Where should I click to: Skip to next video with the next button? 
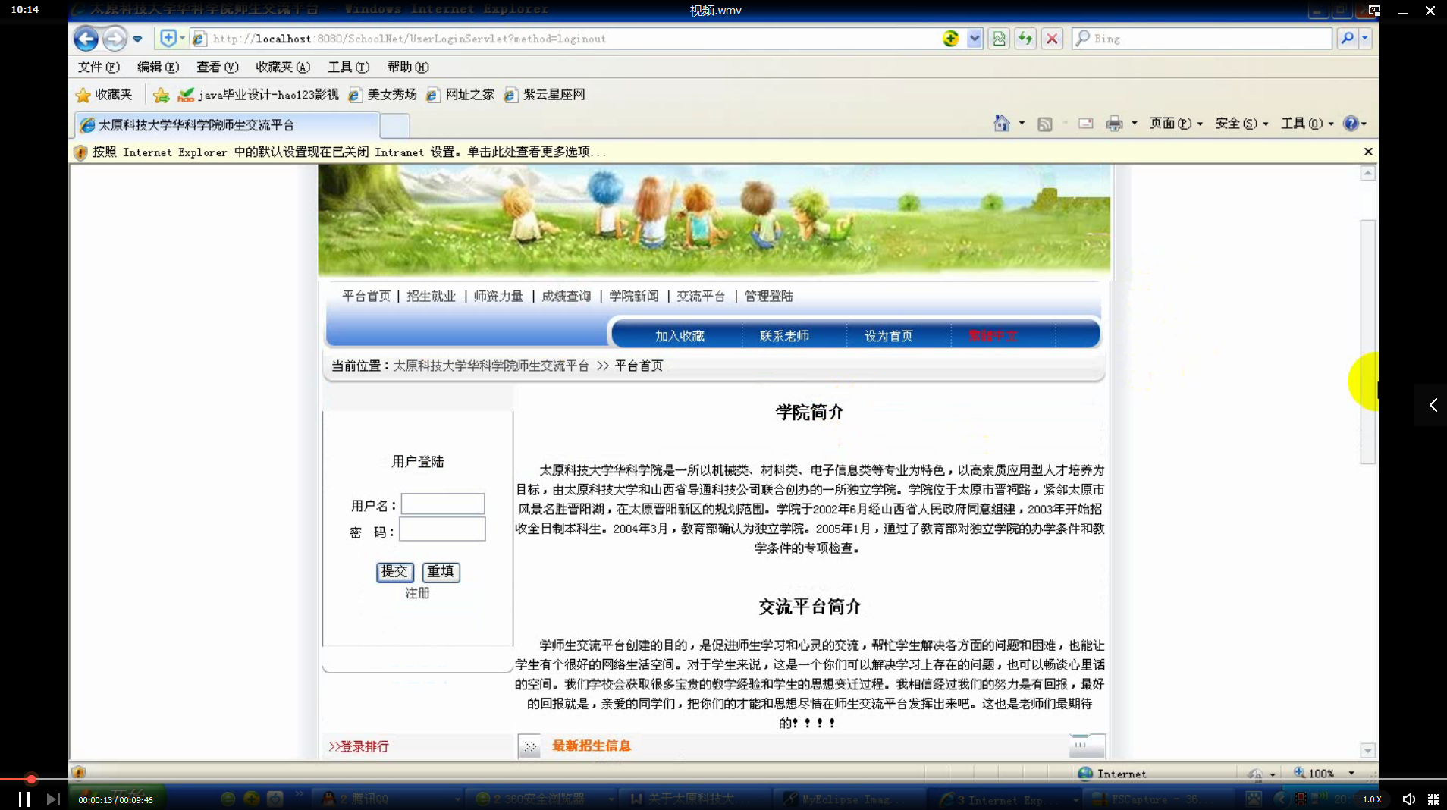[52, 799]
